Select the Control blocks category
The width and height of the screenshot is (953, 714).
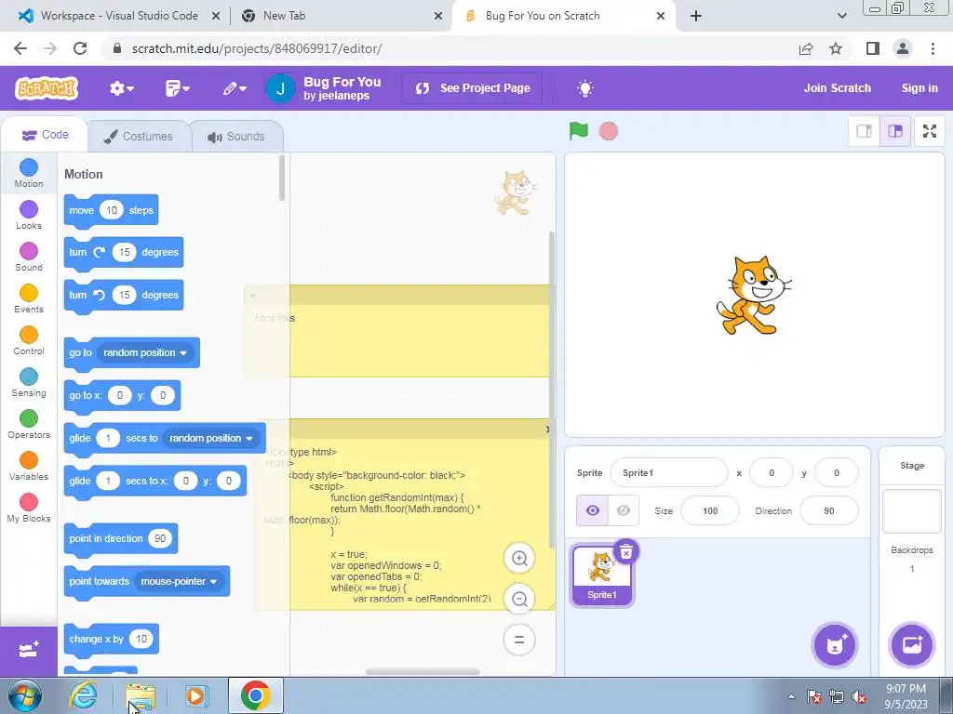(x=29, y=340)
